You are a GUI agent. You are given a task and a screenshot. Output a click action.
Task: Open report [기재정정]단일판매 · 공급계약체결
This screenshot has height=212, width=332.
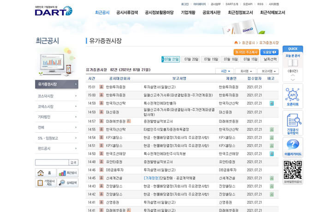[170, 178]
